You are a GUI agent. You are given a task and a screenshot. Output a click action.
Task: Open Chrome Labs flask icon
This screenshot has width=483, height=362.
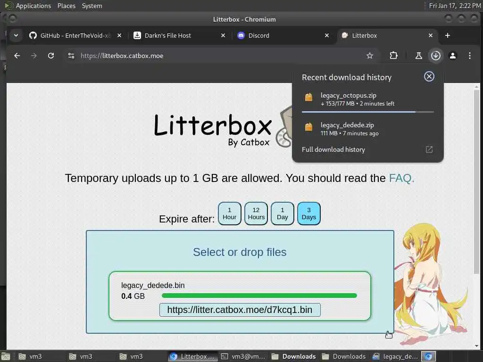[419, 56]
